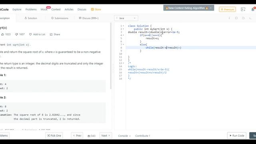The image size is (256, 144).
Task: Click the Add to List heart button
Action: point(37,34)
